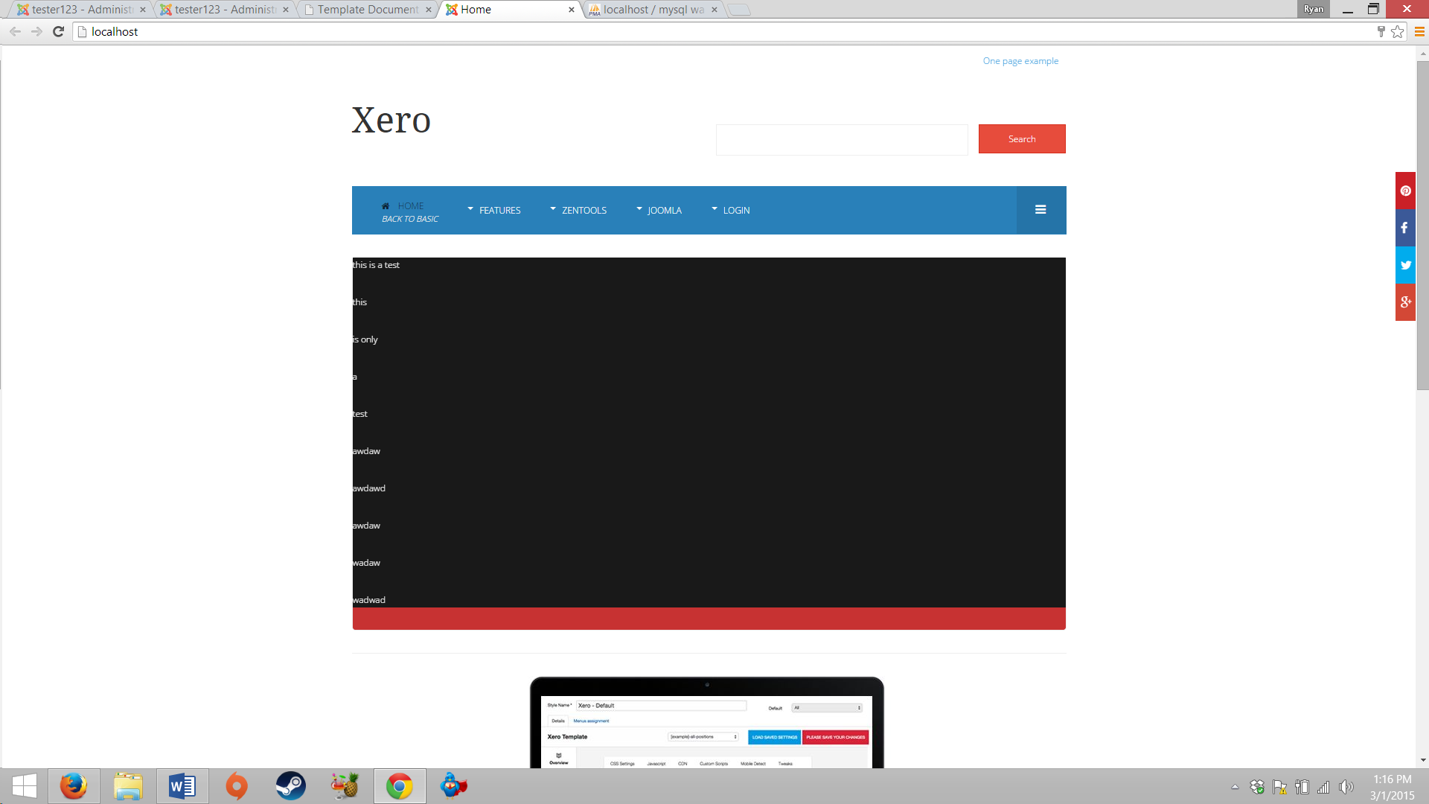Reload the page with refresh icon
Screen dimensions: 1429x804
point(58,31)
